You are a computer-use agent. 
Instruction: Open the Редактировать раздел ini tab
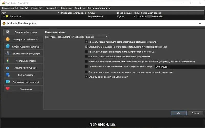(x=23, y=82)
